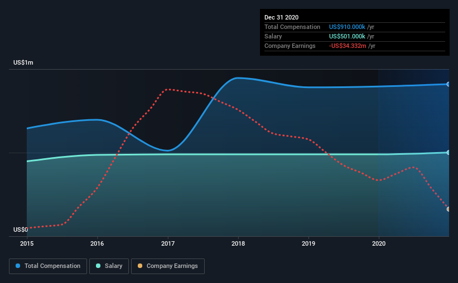Click the teal dot in Salary legend

(x=98, y=266)
